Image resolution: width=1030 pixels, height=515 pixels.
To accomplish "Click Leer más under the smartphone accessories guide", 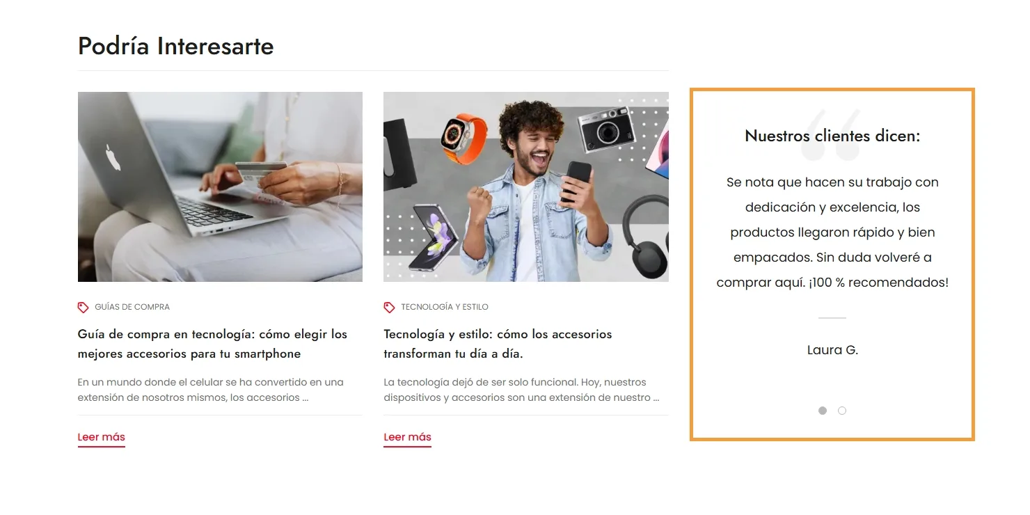I will tap(102, 438).
